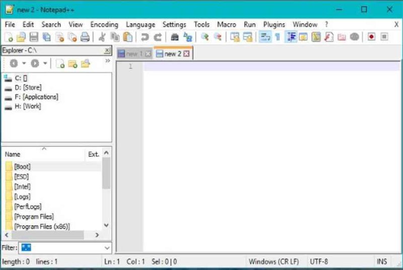Image resolution: width=403 pixels, height=270 pixels.
Task: Click Explorer's new file icon
Action: click(x=60, y=63)
